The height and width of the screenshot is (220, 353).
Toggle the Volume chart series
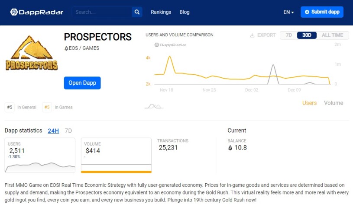[334, 103]
